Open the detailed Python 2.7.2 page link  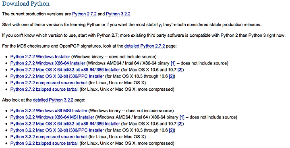tap(145, 46)
